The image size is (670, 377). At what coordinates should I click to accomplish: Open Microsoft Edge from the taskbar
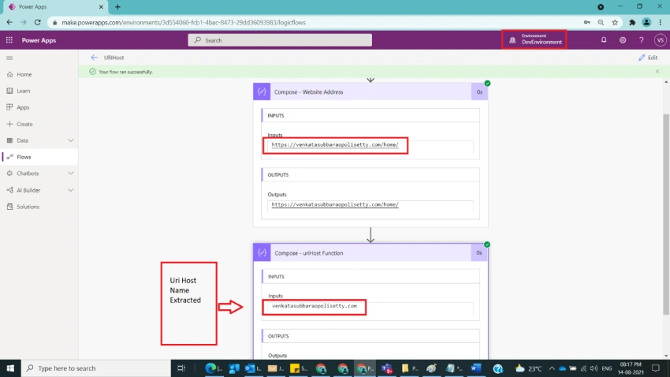[x=211, y=368]
